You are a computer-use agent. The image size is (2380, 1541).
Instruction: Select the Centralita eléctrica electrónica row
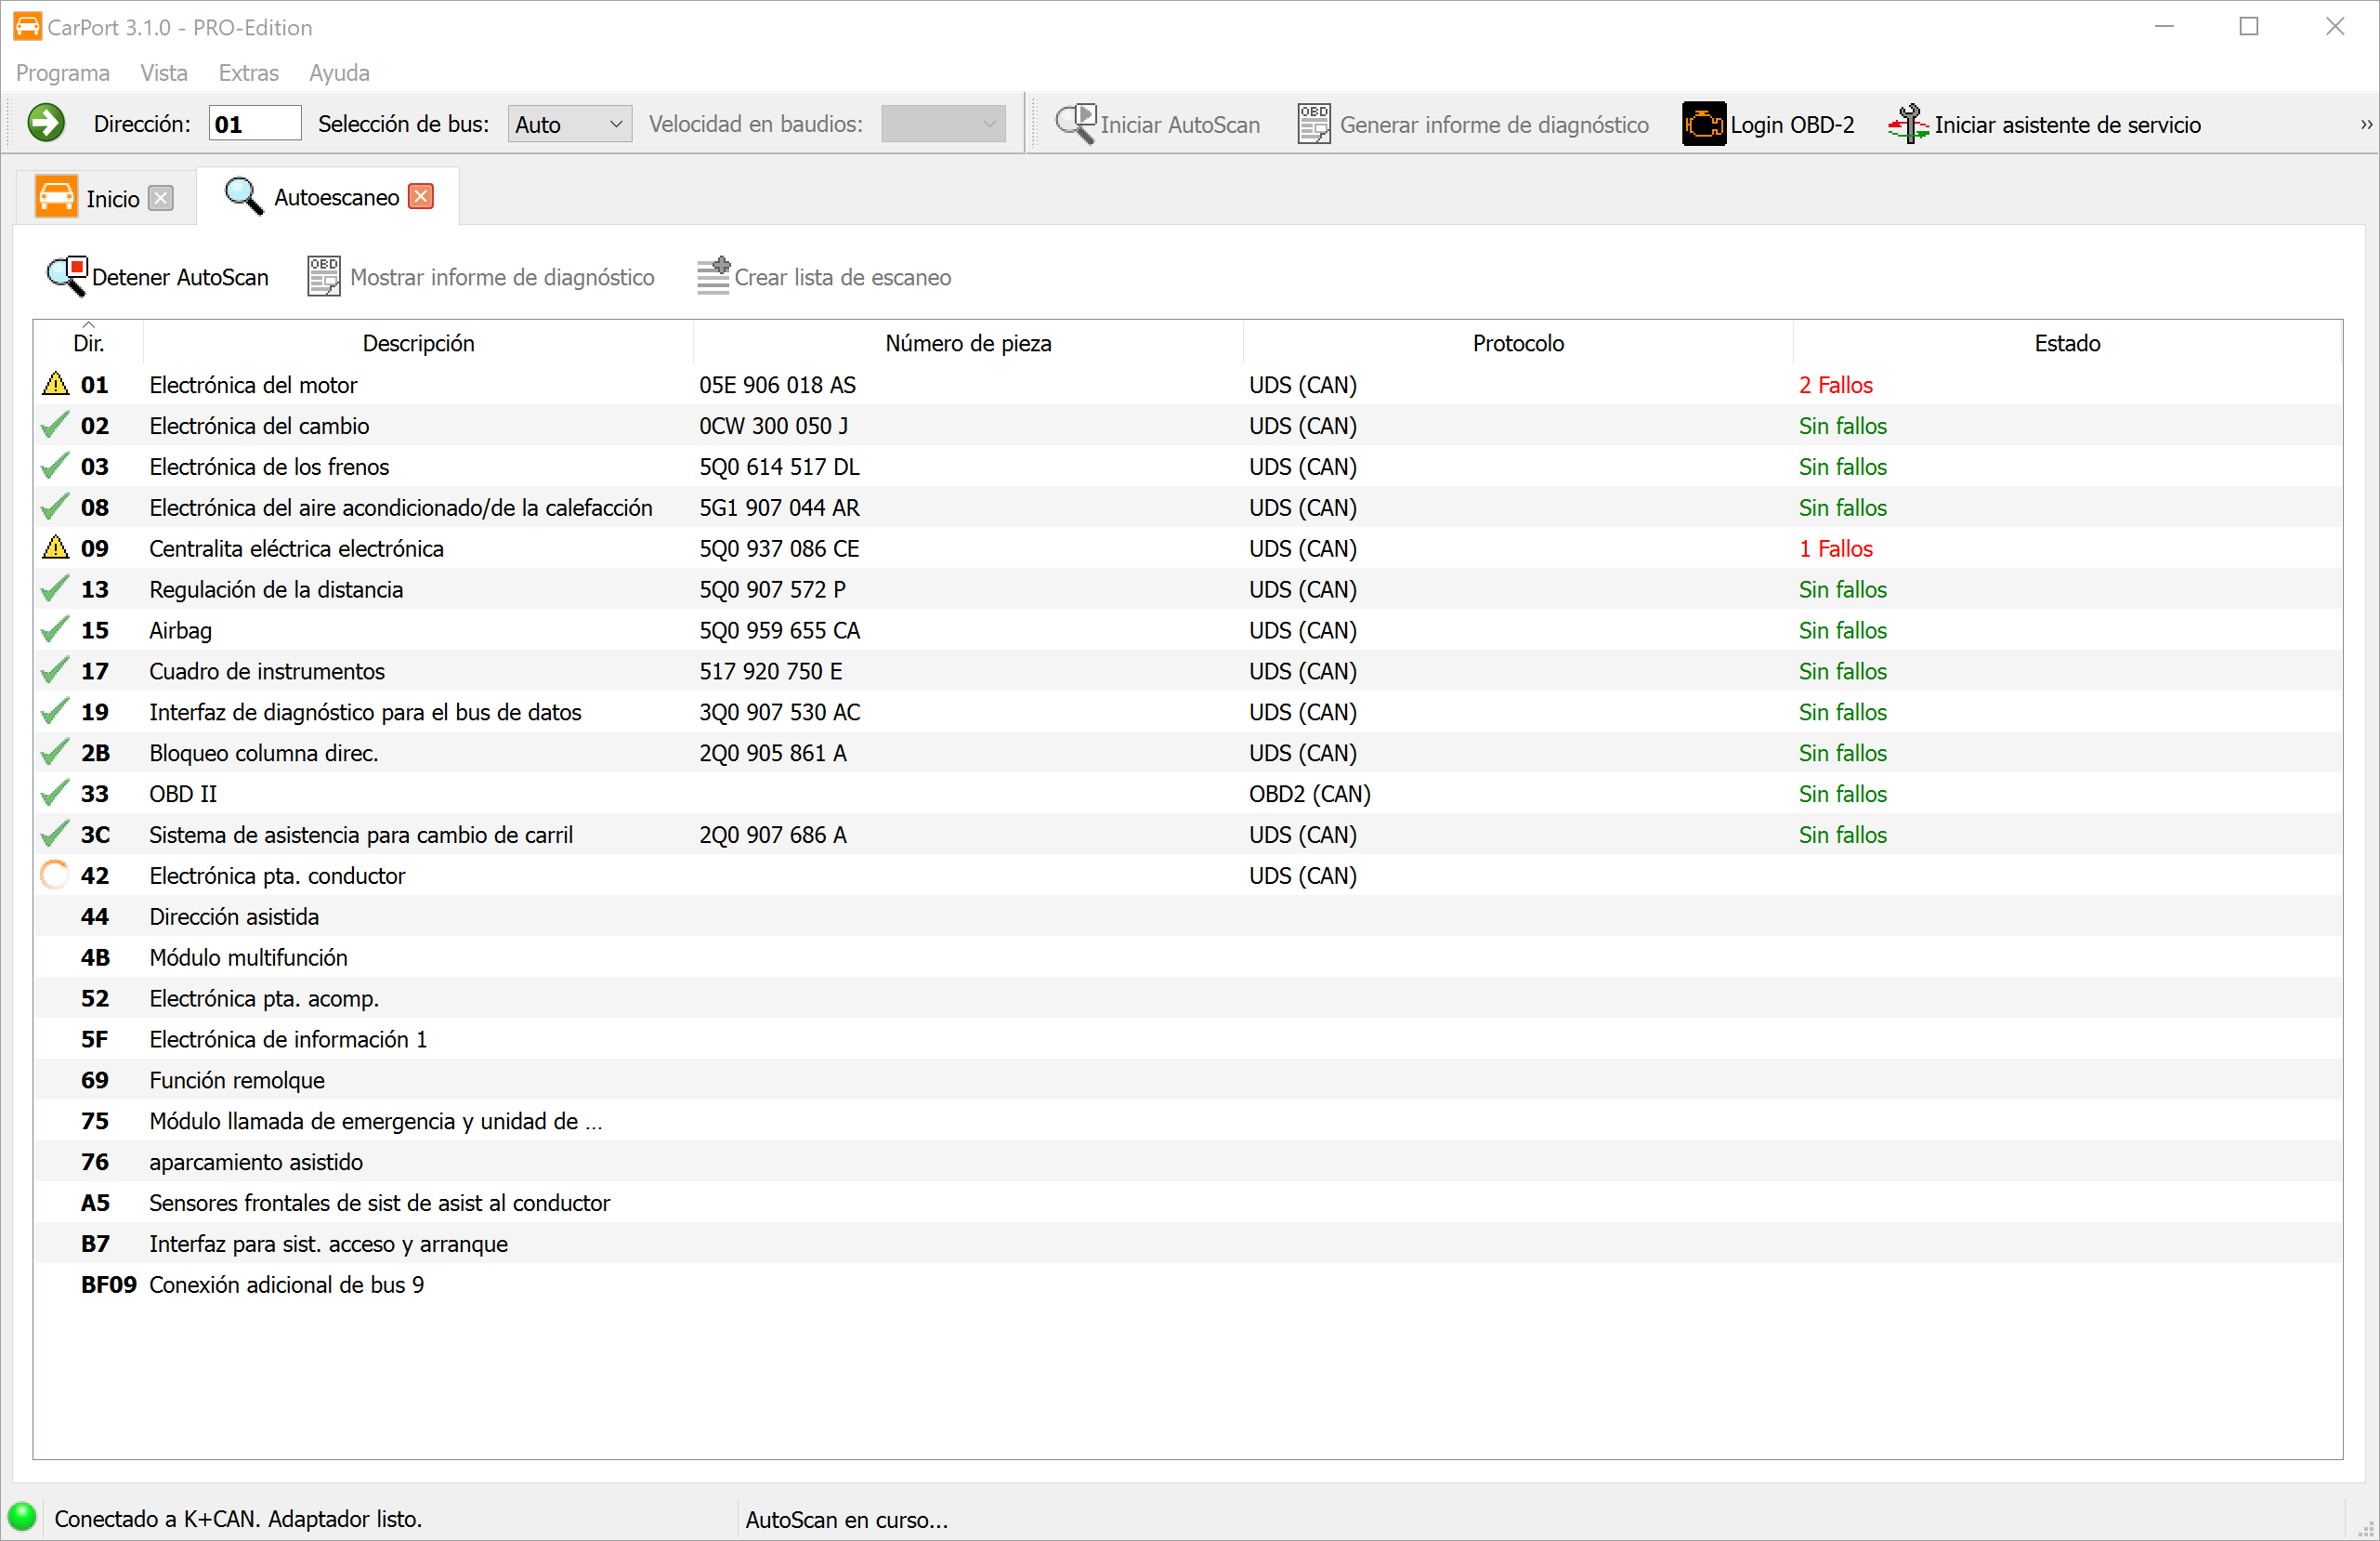296,548
